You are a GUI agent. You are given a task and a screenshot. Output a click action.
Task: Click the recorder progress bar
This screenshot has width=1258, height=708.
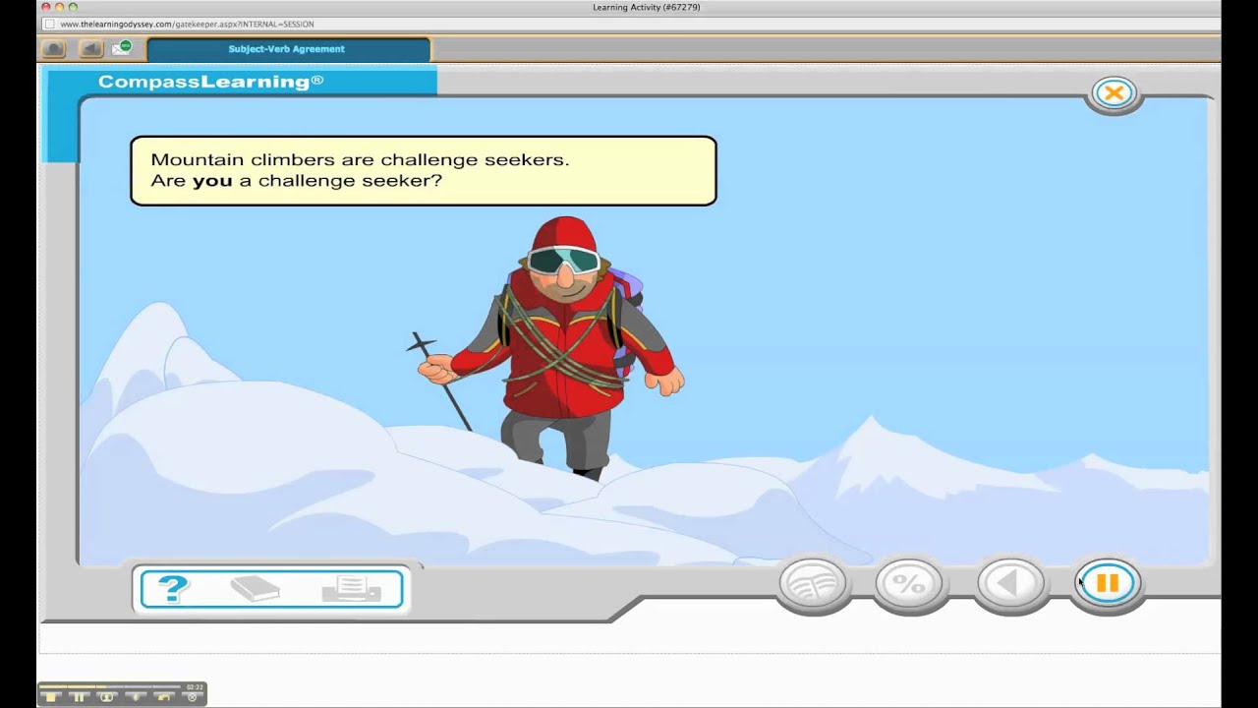click(x=111, y=686)
